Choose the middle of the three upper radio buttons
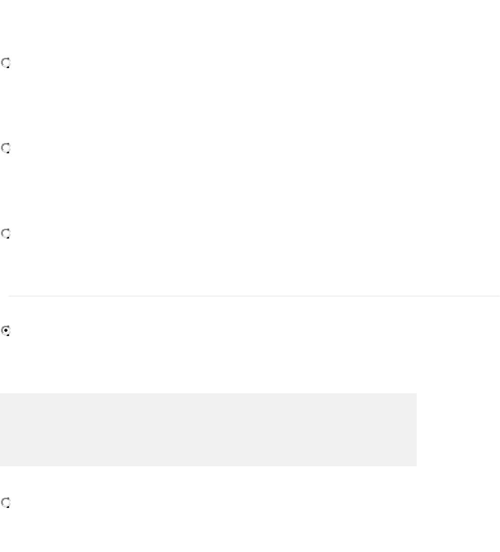Screen dimensions: 500x552 tap(6, 147)
